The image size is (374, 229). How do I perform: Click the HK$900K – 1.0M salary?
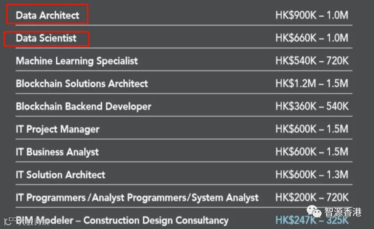312,15
